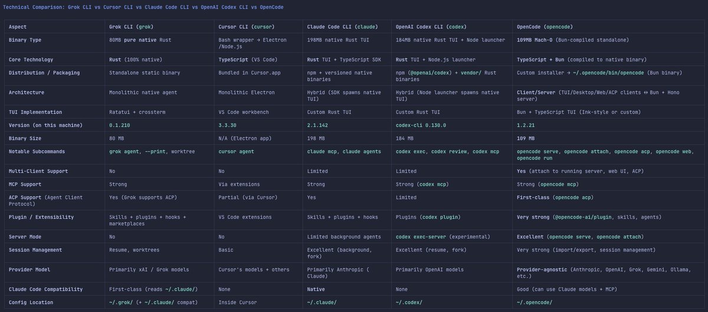708x312 pixels.
Task: Click the 'Architecture' row label
Action: pyautogui.click(x=27, y=92)
